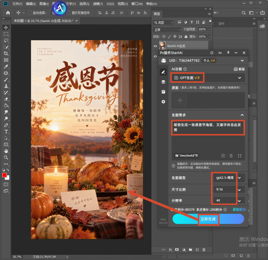Select the Crop tool

pos(6,53)
